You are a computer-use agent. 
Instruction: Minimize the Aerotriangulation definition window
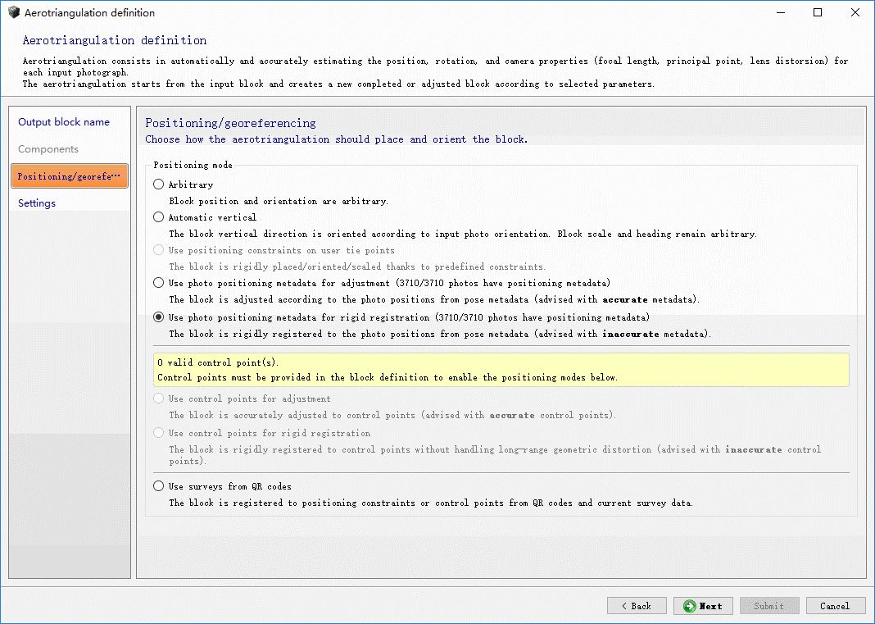tap(779, 13)
